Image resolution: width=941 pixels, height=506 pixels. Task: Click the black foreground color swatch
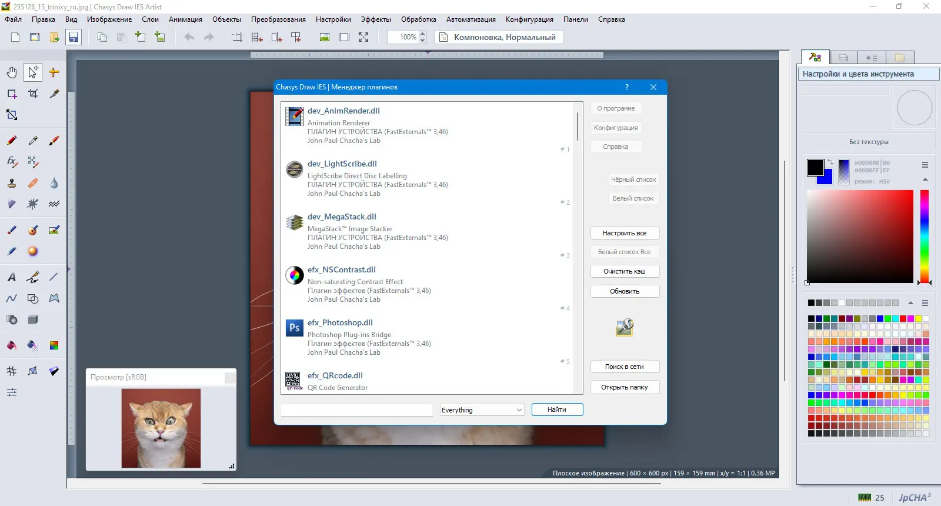[815, 167]
